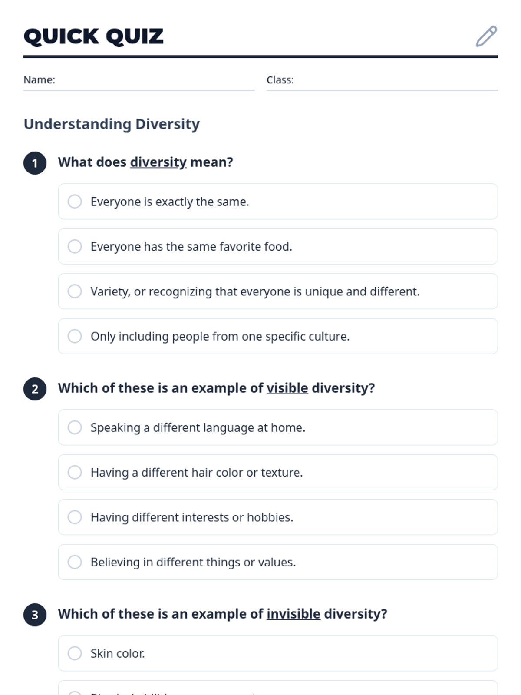This screenshot has width=521, height=695.
Task: Click the underlined word "invisible"
Action: coord(293,614)
